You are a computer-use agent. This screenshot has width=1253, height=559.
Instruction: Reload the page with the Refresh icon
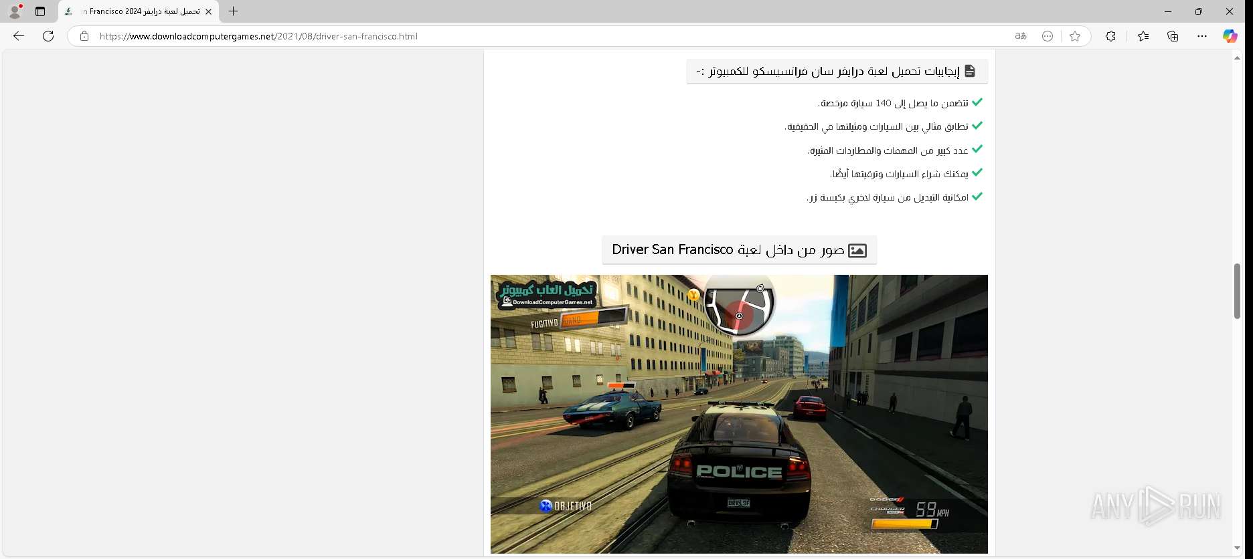[x=48, y=36]
